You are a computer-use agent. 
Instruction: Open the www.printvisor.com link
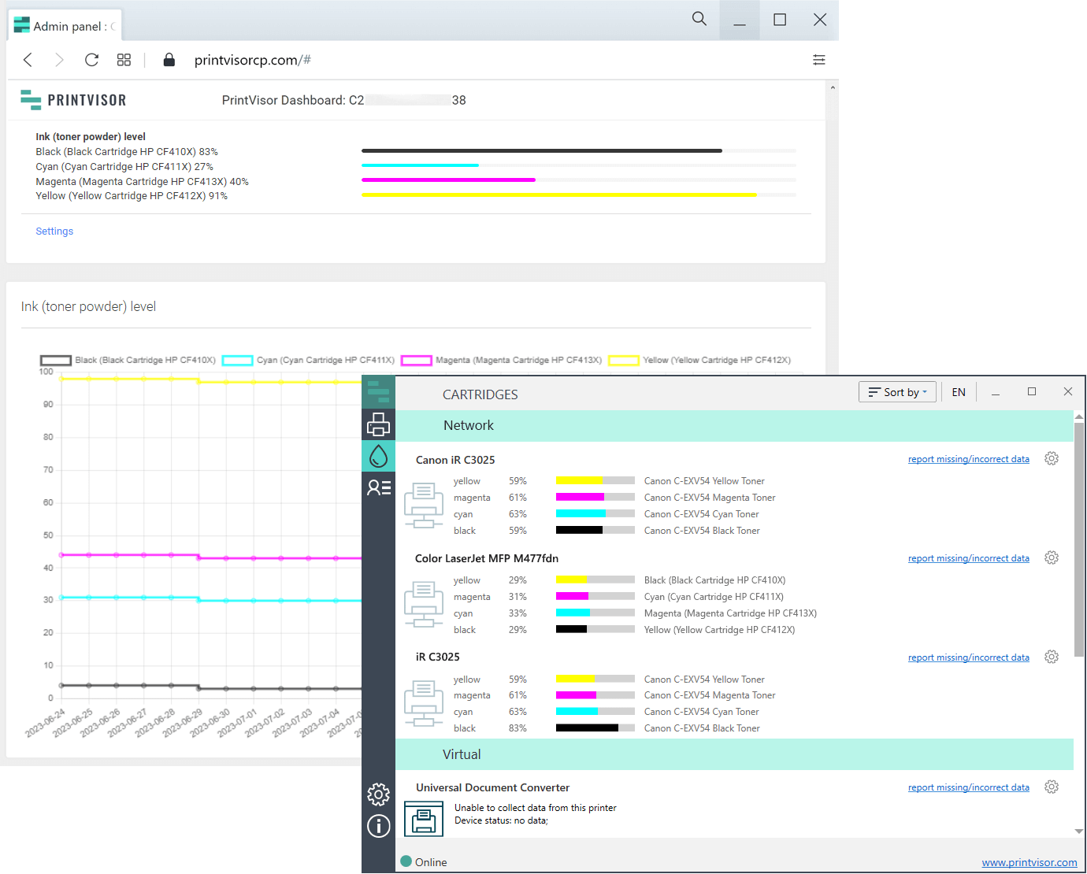(x=1029, y=863)
